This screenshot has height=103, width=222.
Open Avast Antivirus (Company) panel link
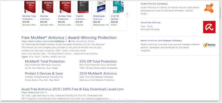[x=154, y=4]
